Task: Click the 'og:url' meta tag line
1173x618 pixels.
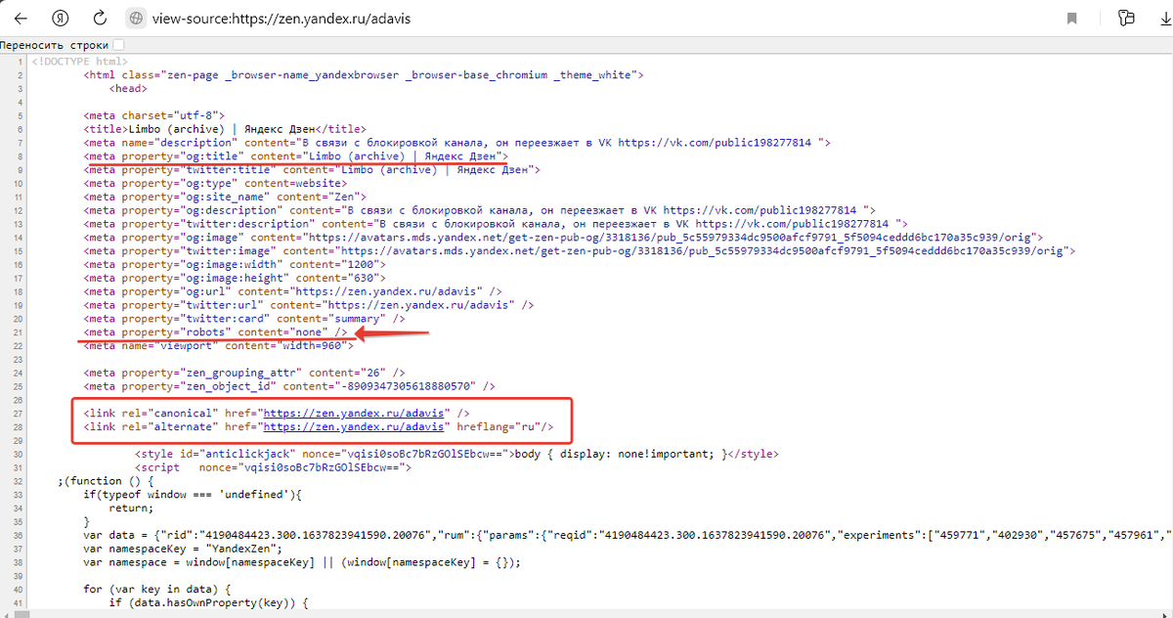Action: (x=292, y=291)
